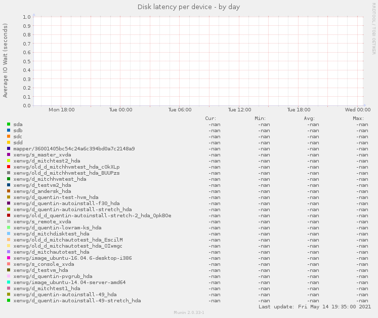This screenshot has height=318, width=378.
Task: Click the green sda legend color square
Action: pyautogui.click(x=9, y=124)
